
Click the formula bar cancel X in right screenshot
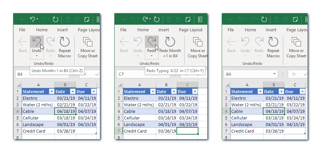point(294,74)
